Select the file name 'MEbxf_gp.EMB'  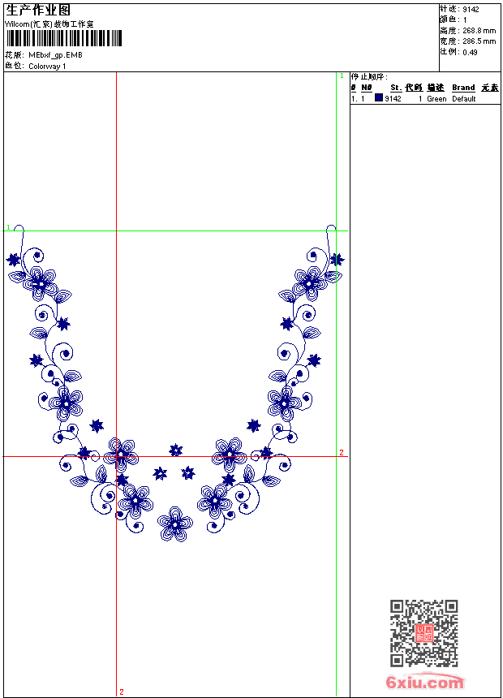click(x=56, y=54)
